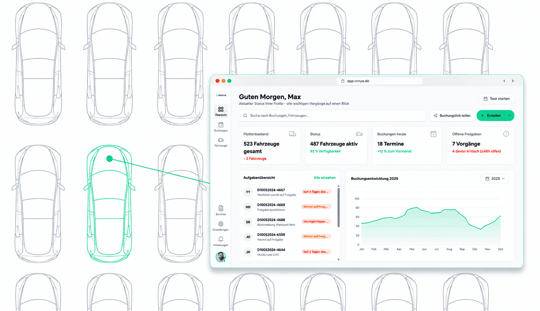This screenshot has width=540, height=311.
Task: Open Mitteilungen bell icon
Action: click(221, 239)
